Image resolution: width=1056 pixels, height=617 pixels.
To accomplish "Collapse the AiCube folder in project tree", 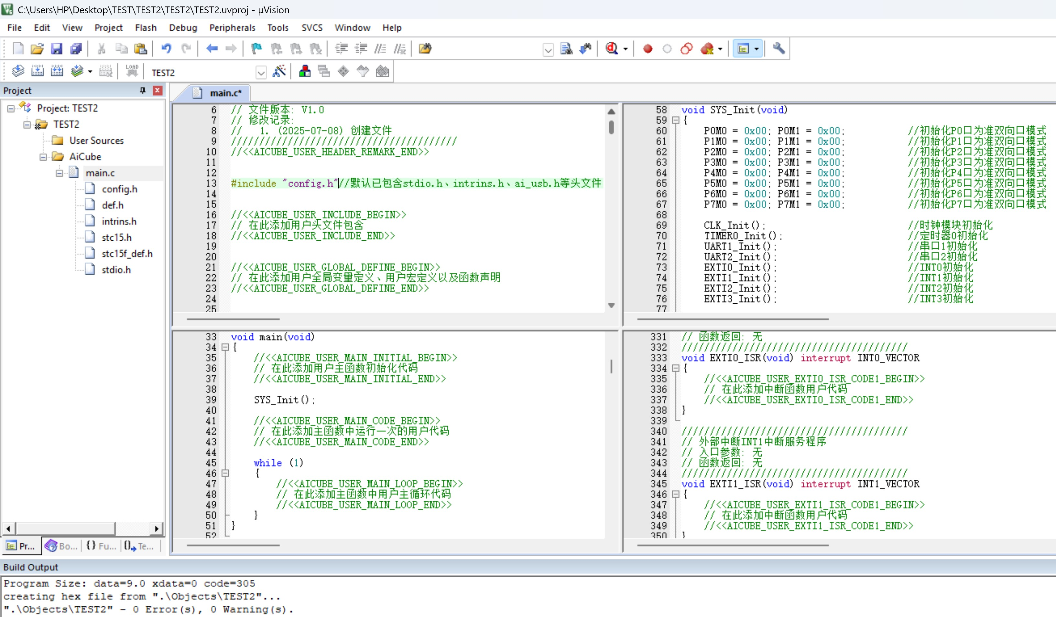I will coord(43,157).
